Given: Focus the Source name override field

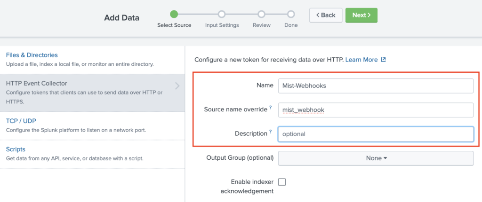Looking at the screenshot, I should [x=376, y=110].
